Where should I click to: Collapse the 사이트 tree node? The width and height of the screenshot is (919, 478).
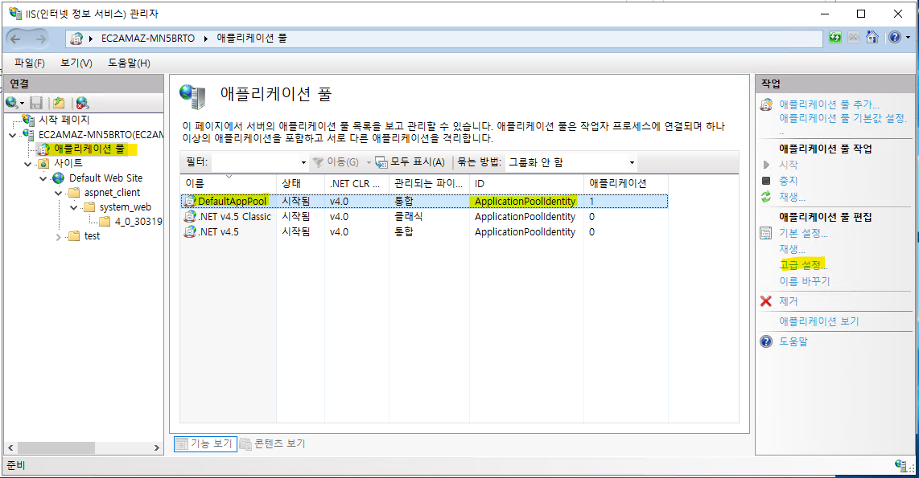(27, 164)
